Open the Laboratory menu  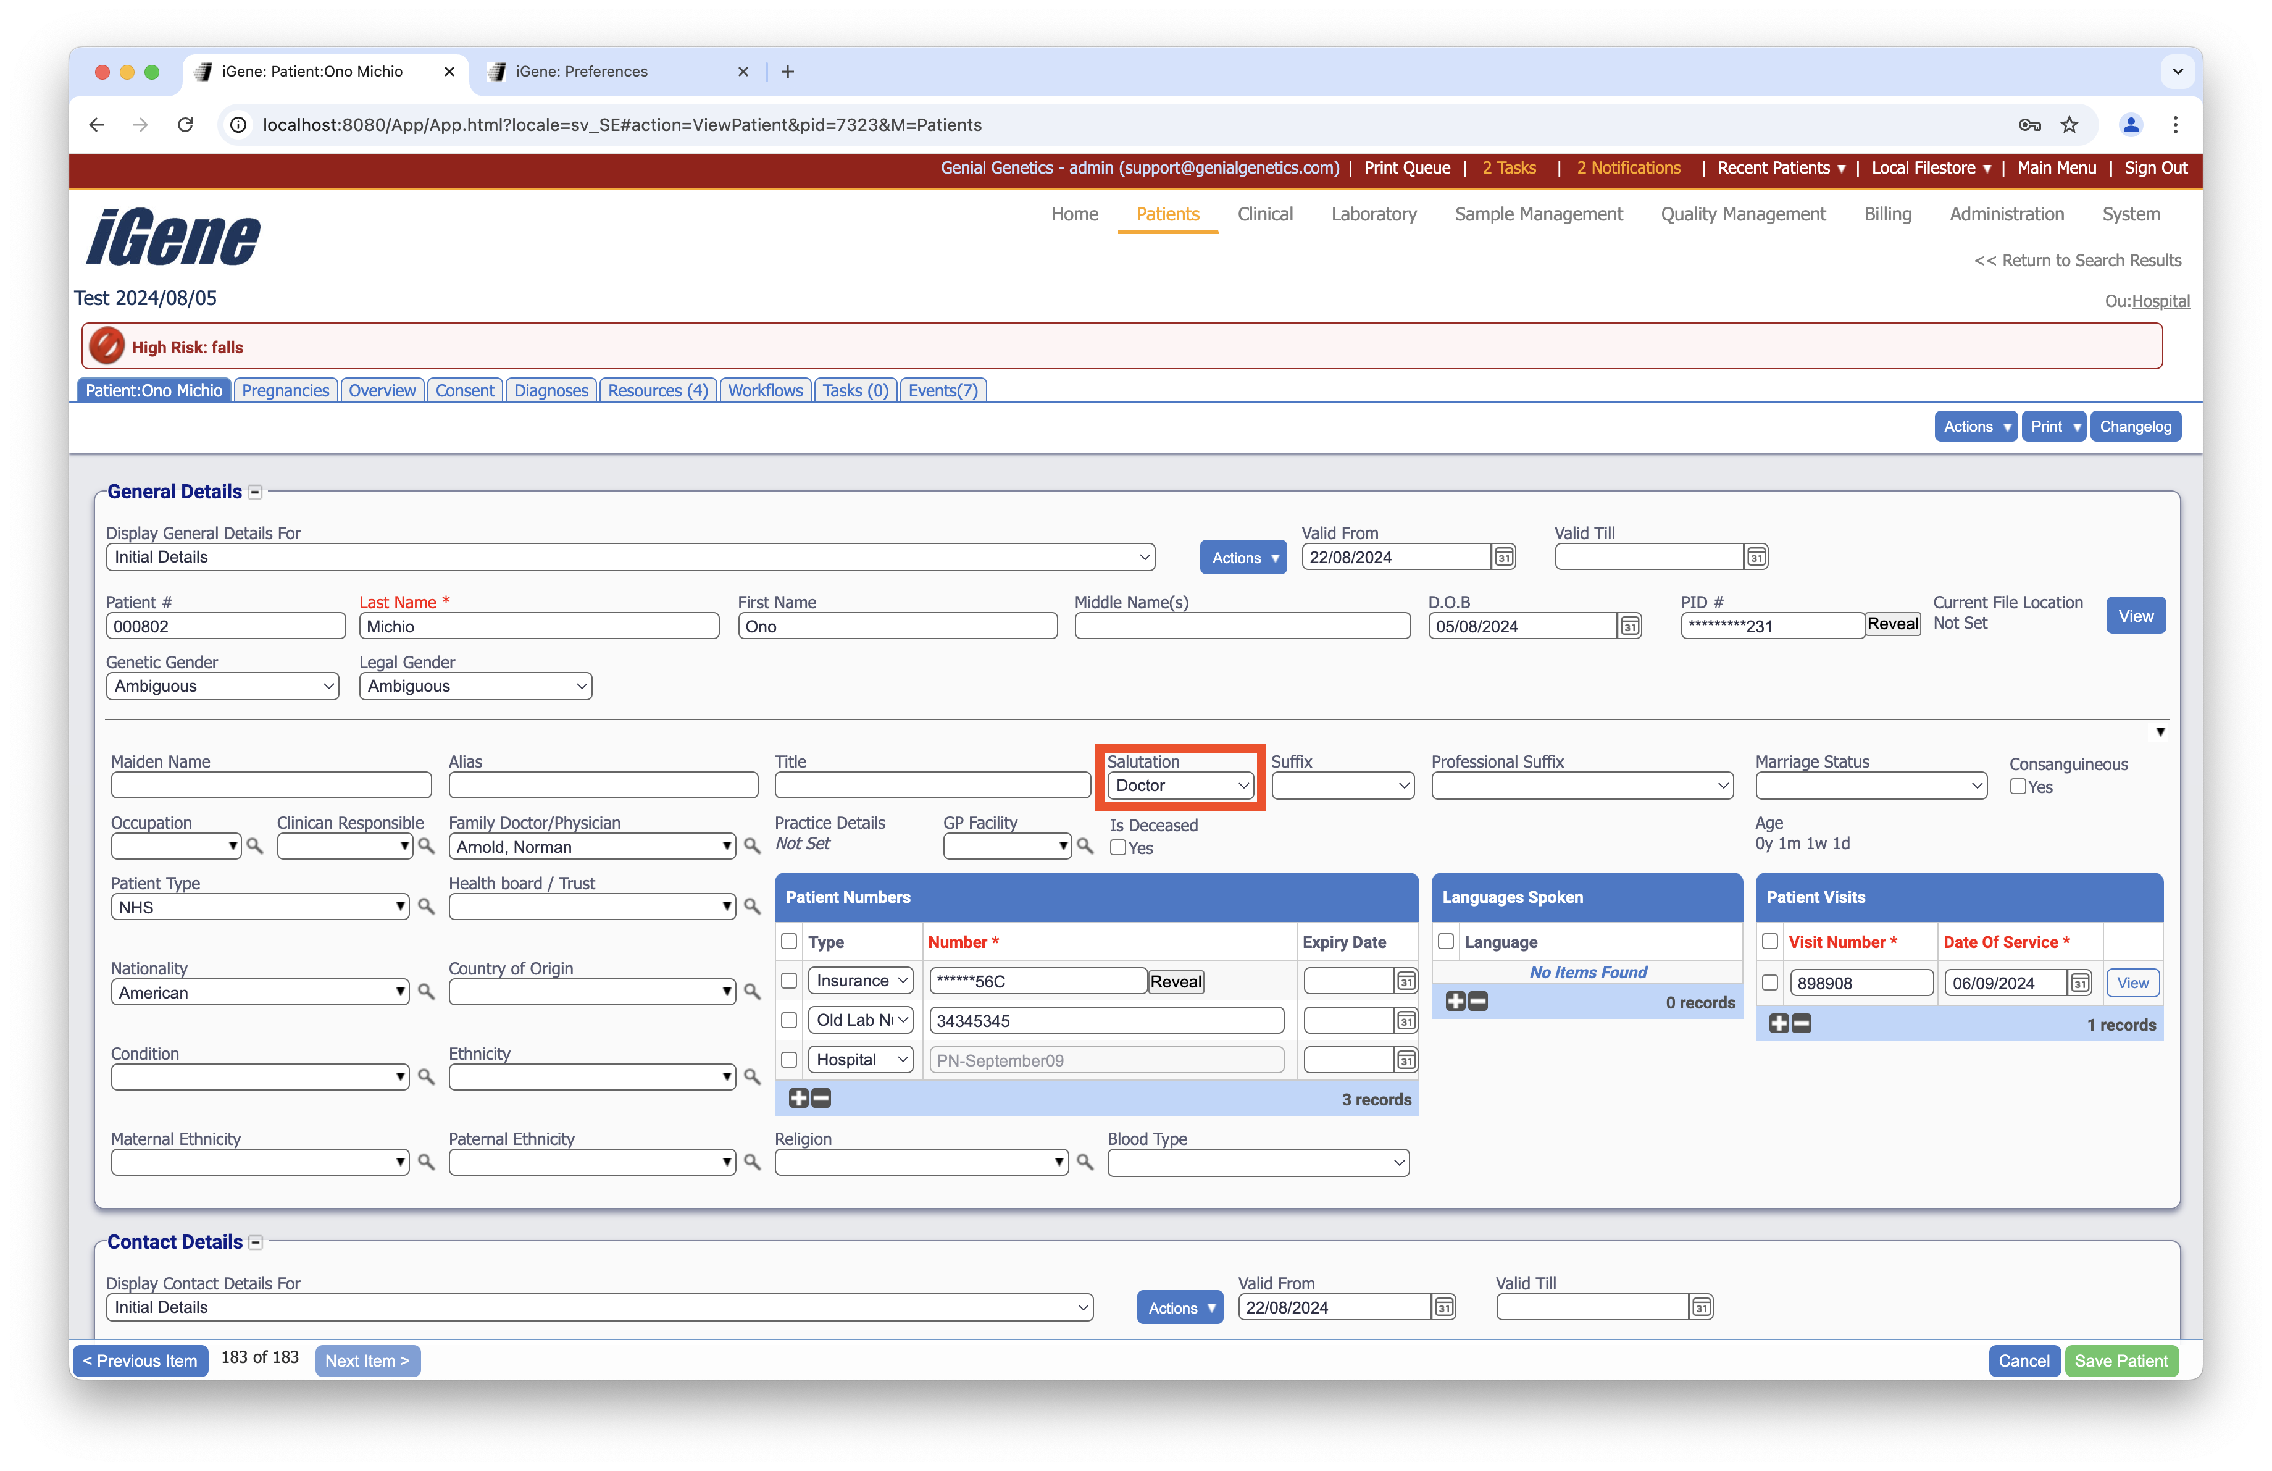(1375, 214)
